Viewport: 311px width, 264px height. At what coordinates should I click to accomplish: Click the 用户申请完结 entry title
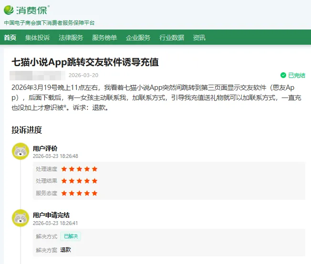(51, 215)
